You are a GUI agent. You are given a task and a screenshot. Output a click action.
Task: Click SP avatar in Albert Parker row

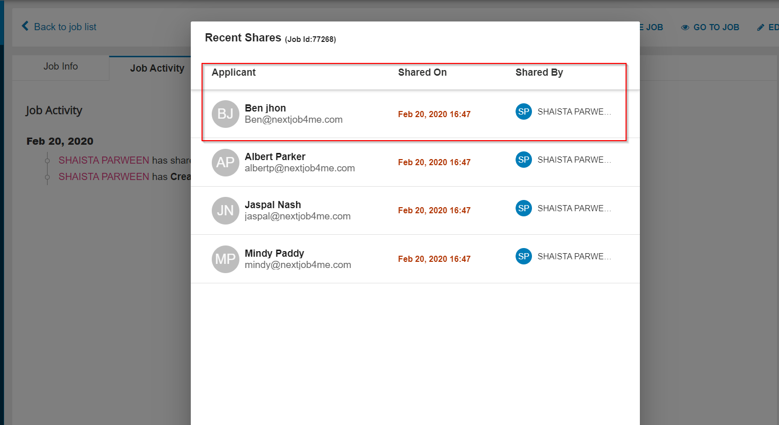pyautogui.click(x=523, y=160)
